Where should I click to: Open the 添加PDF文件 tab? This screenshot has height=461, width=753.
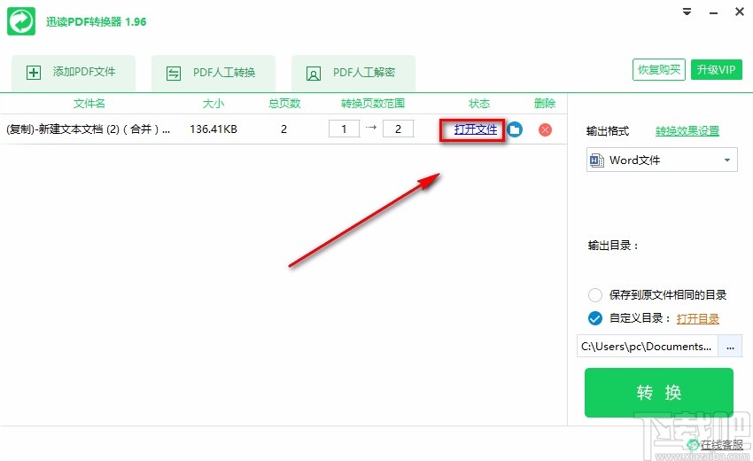[x=74, y=73]
